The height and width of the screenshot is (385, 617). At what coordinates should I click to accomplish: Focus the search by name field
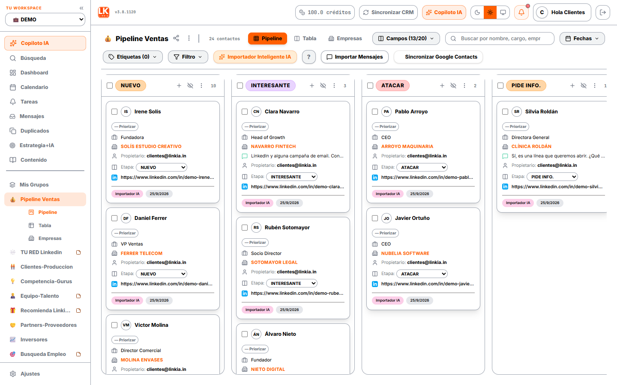point(500,38)
